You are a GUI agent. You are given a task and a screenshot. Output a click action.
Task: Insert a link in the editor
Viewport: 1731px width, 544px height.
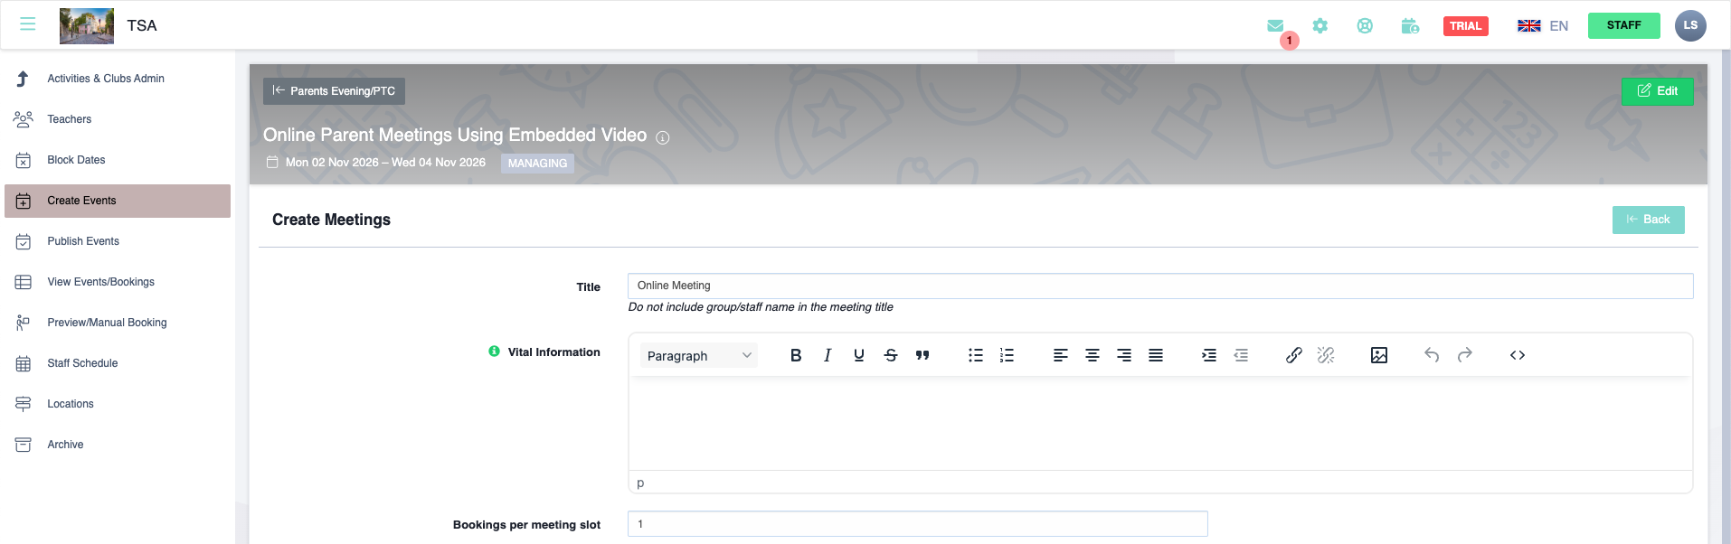point(1294,355)
